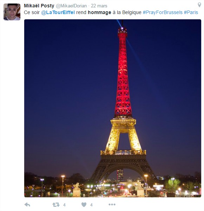Viewport: 204px width, 211px height.
Task: Click the red upper section of the tower image
Action: tap(123, 73)
